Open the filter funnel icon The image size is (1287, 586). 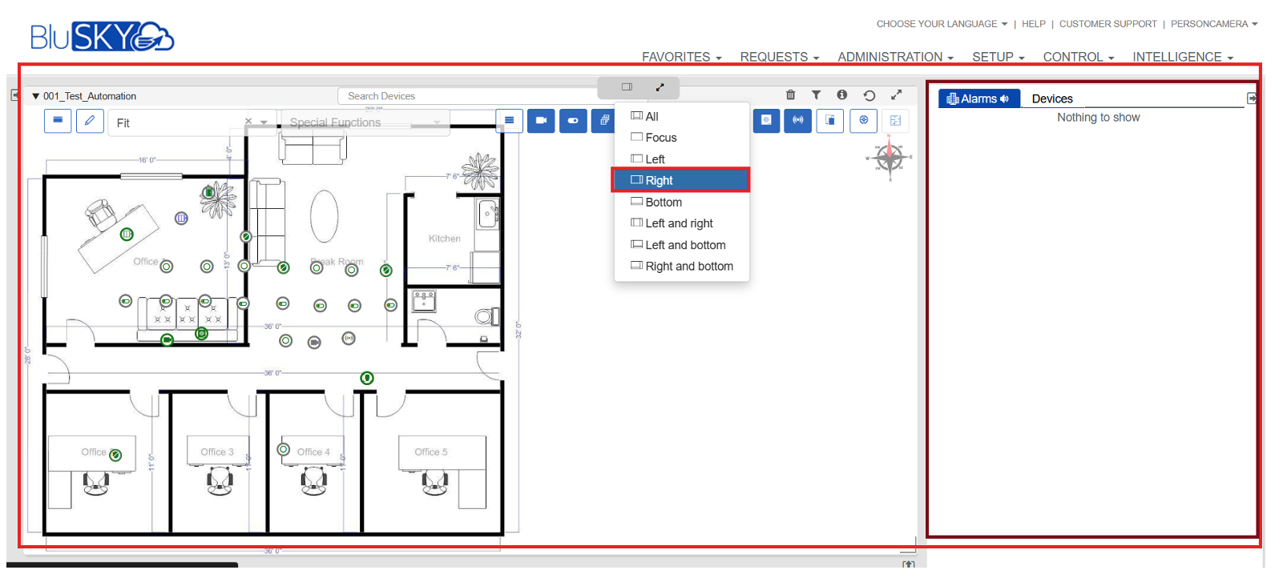tap(816, 95)
